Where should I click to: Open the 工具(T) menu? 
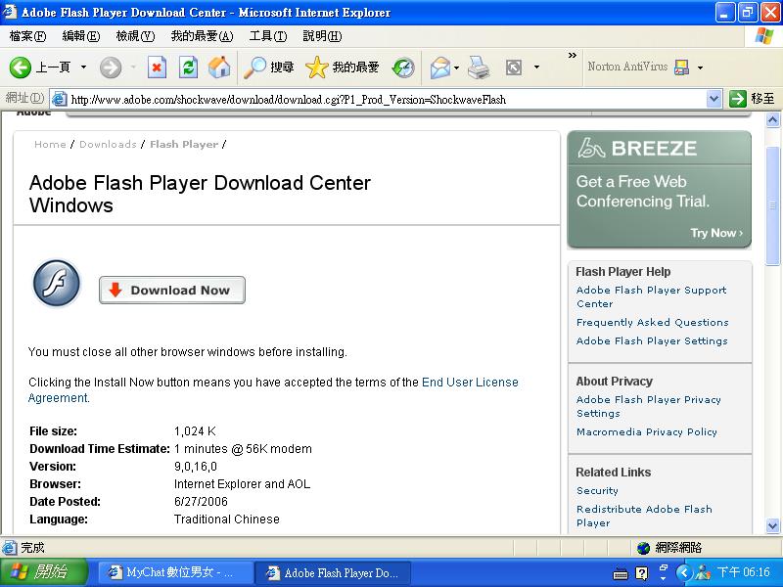click(x=268, y=36)
